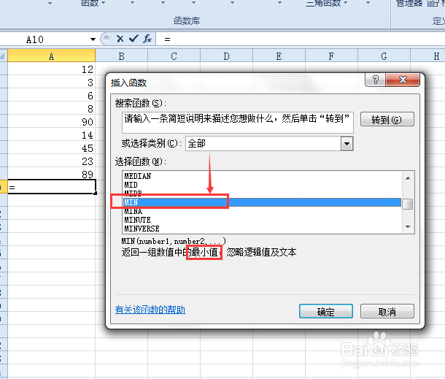Screen dimensions: 445x379
Task: Click the 转到(G) go button
Action: pyautogui.click(x=387, y=119)
